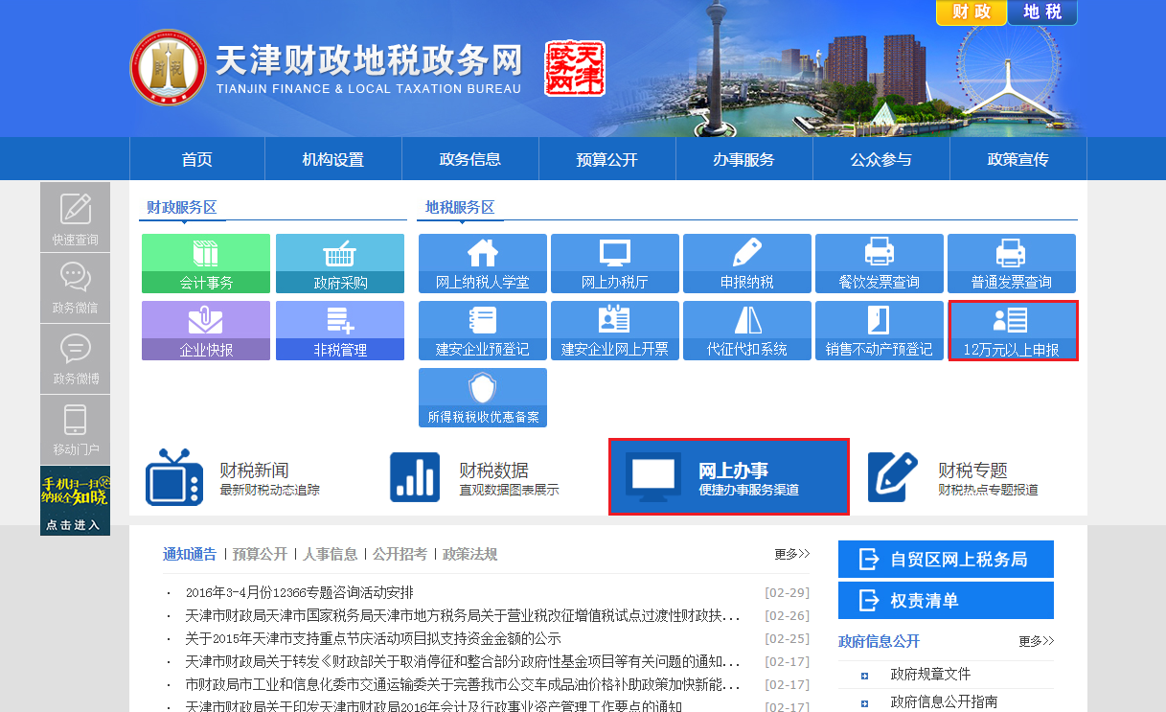Open 财税数据 bar chart section
This screenshot has width=1166, height=712.
[475, 477]
